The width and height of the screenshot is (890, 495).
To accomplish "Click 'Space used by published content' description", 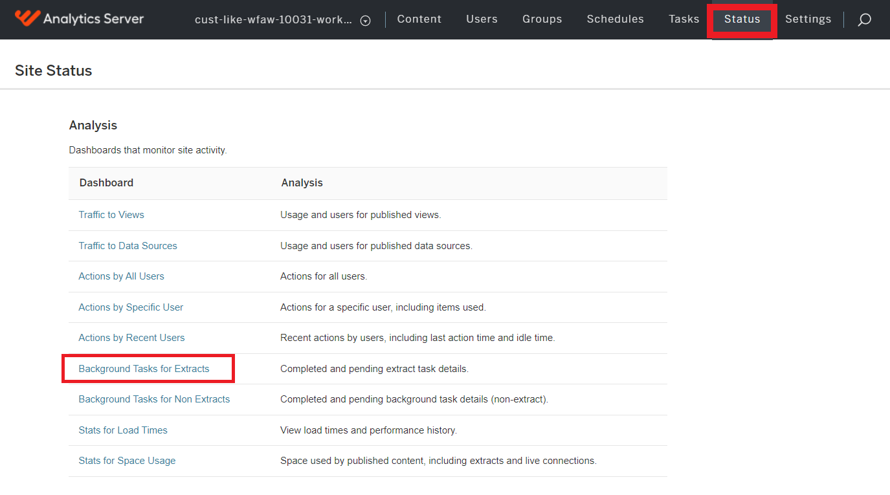I will tap(438, 461).
